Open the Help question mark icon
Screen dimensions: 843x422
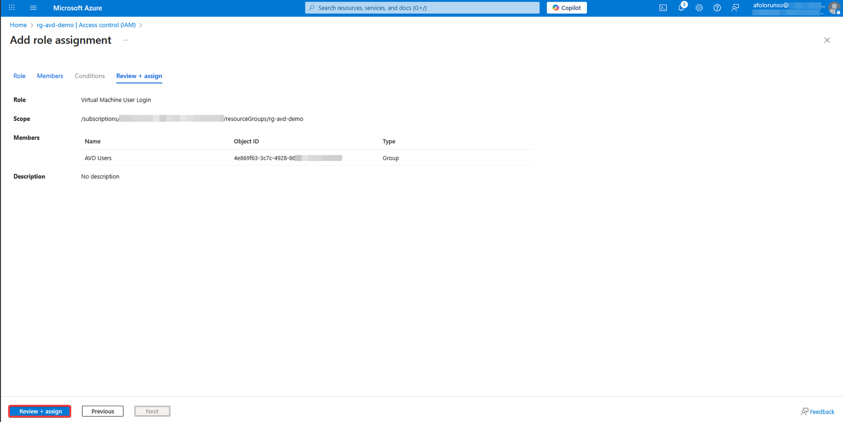point(717,8)
